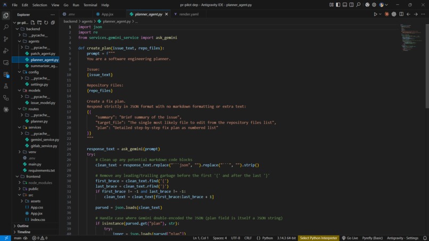
Task: Expand the node_modules folder
Action: click(19, 182)
